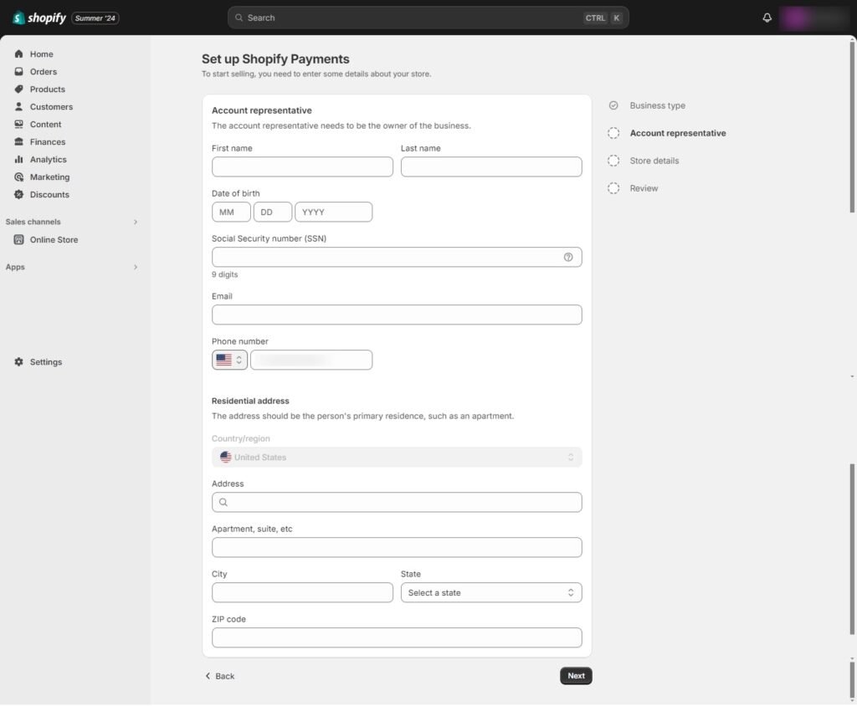
Task: Go to Home in sidebar
Action: coord(42,54)
